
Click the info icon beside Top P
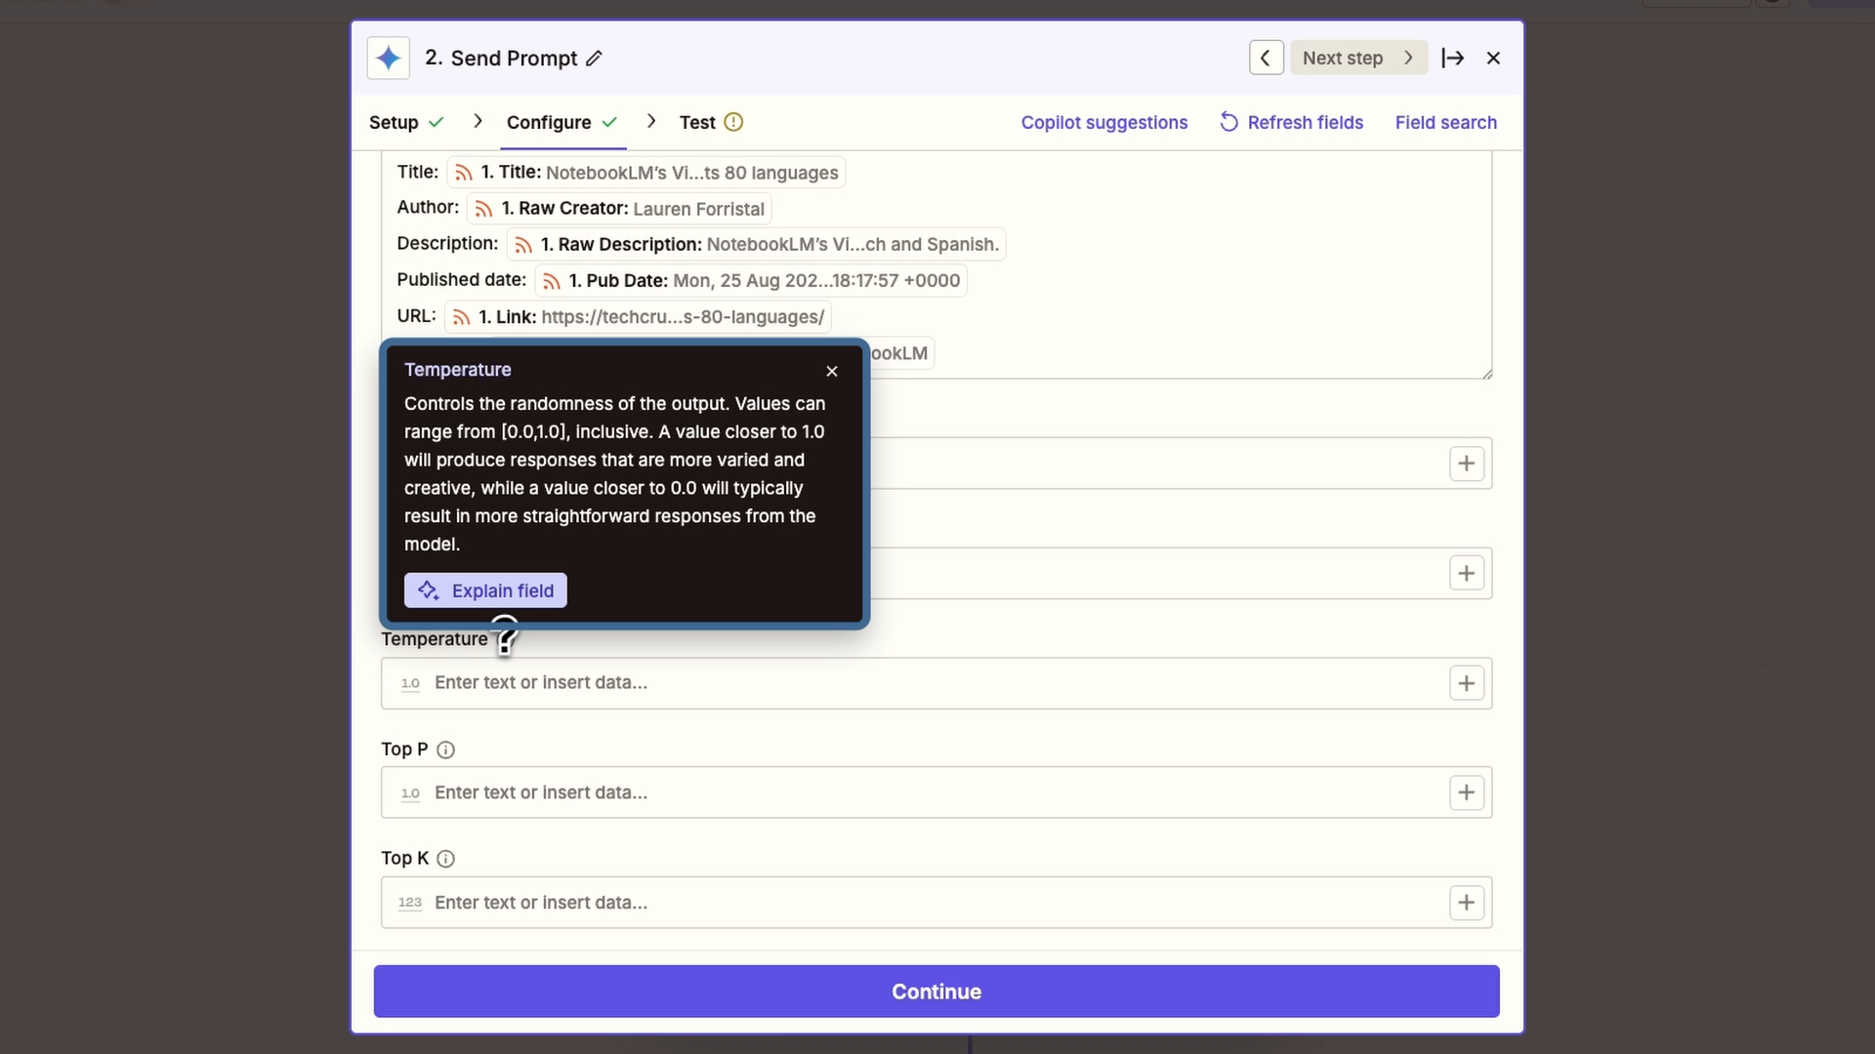pos(446,750)
